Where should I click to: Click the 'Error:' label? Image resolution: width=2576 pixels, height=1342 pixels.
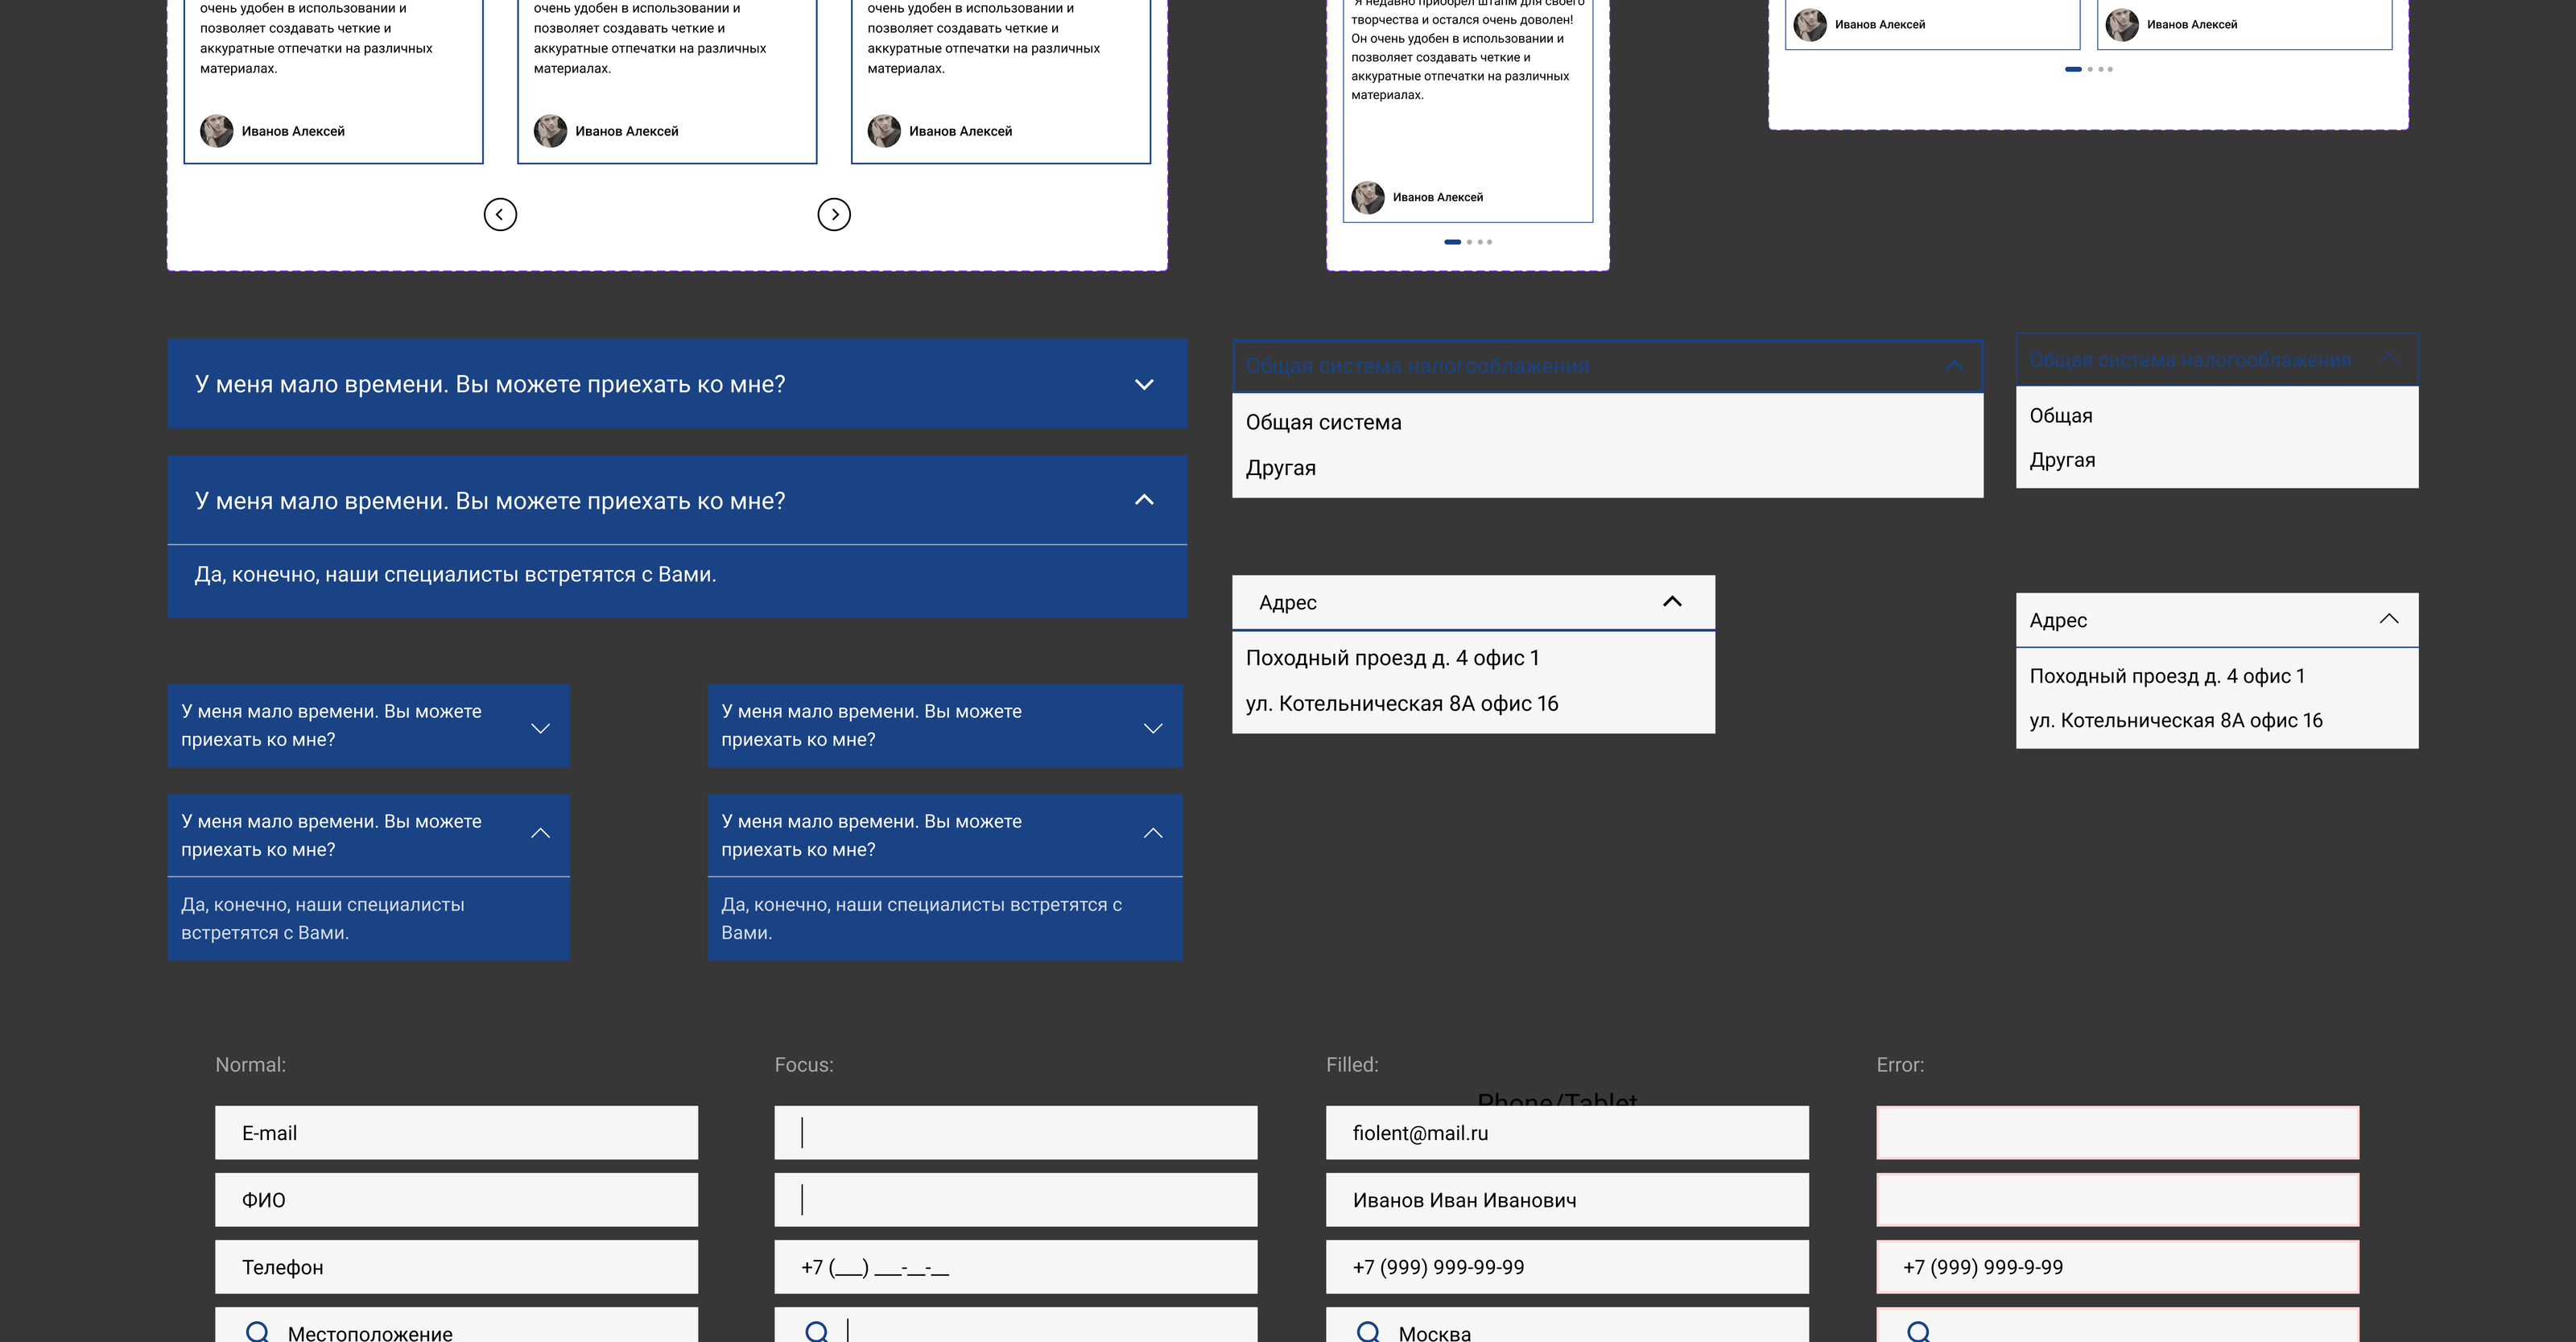(x=1900, y=1064)
